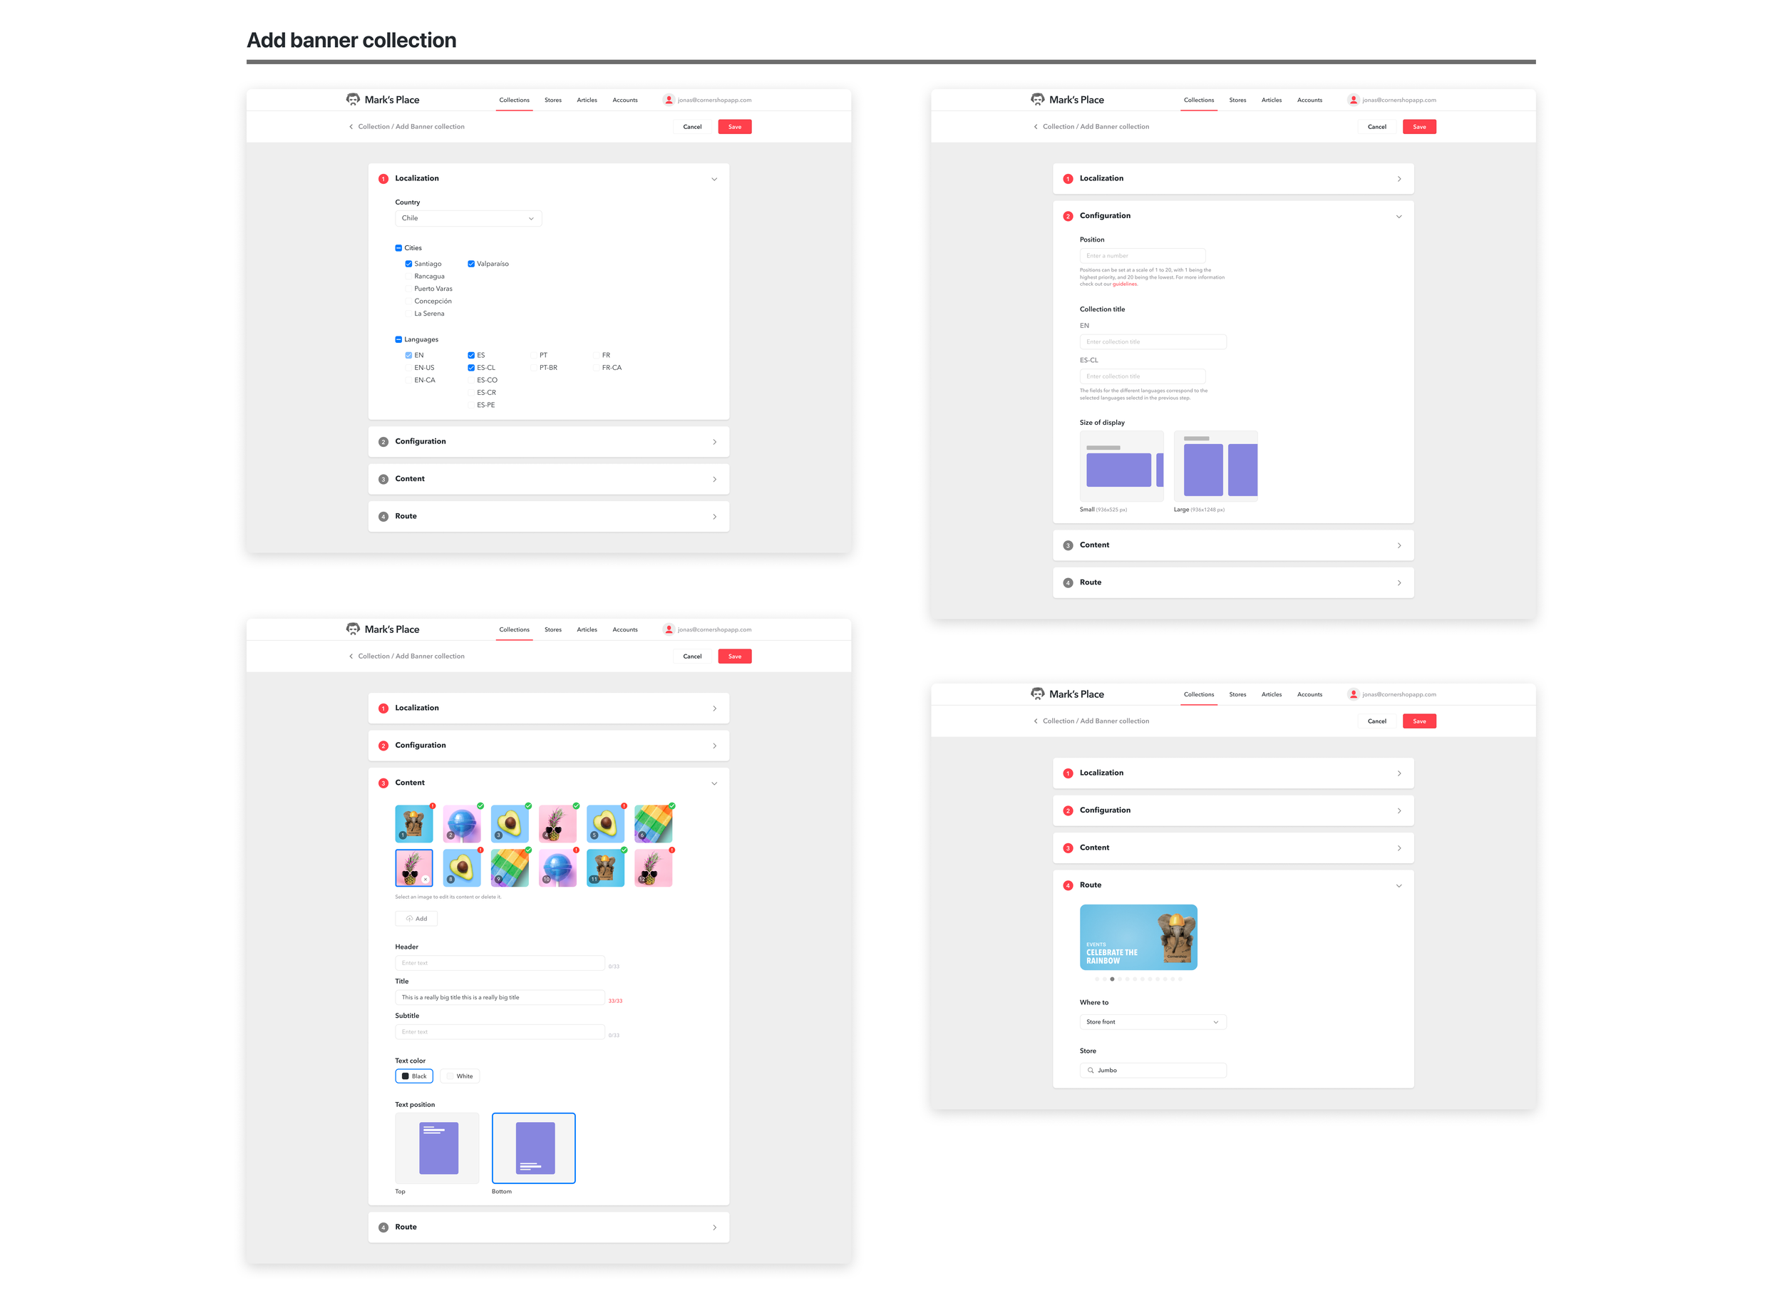Image resolution: width=1782 pixels, height=1298 pixels.
Task: Open the red guidelines link
Action: point(1124,284)
